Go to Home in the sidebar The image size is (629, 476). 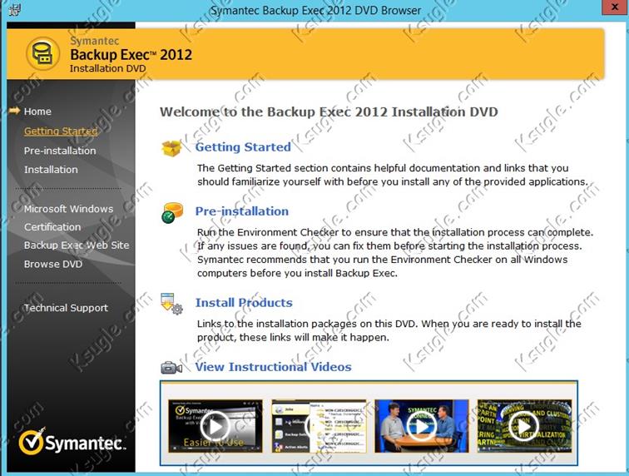pyautogui.click(x=37, y=112)
